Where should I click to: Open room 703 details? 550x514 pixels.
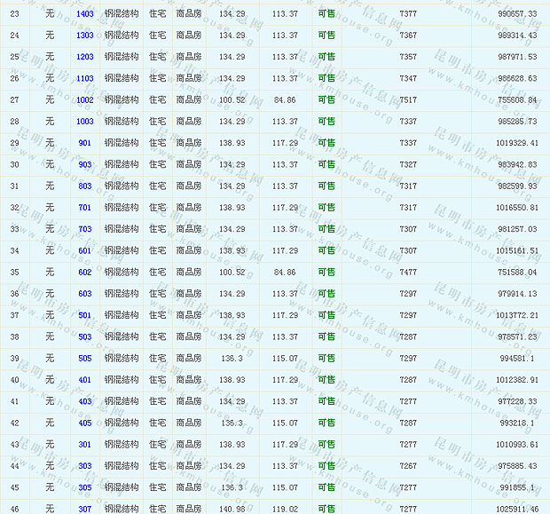tap(85, 229)
